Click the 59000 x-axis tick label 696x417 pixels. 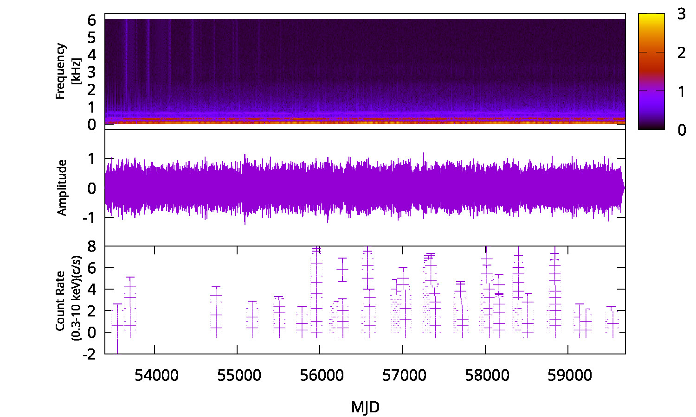tap(569, 375)
